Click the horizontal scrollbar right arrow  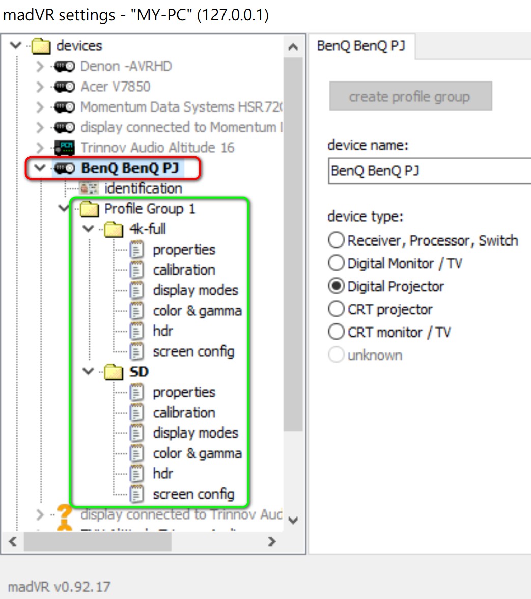point(272,541)
